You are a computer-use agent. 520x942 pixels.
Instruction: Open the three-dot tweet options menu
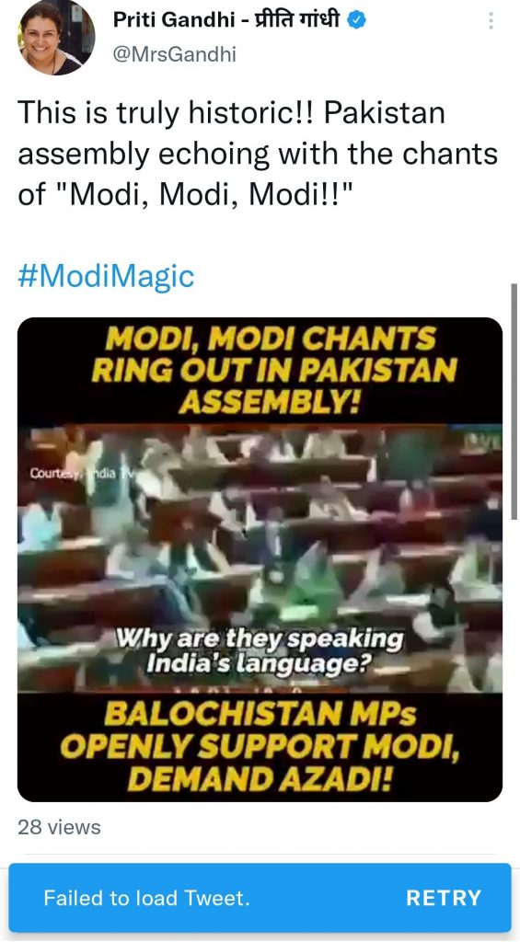(x=491, y=22)
